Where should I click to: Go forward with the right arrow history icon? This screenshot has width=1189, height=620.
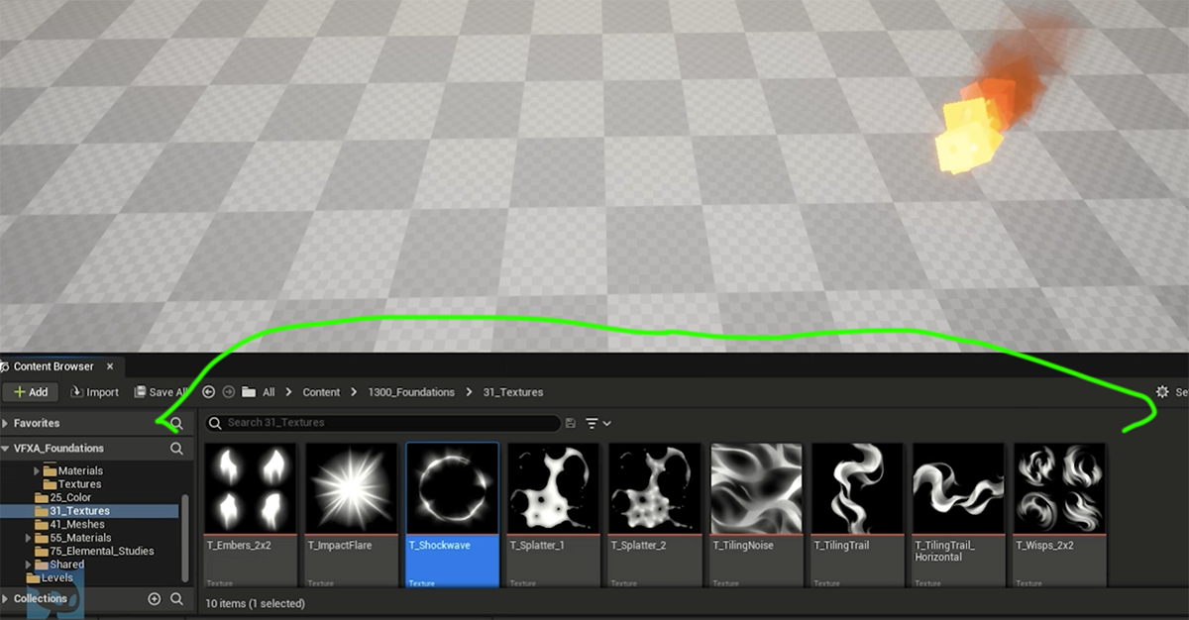click(x=229, y=392)
